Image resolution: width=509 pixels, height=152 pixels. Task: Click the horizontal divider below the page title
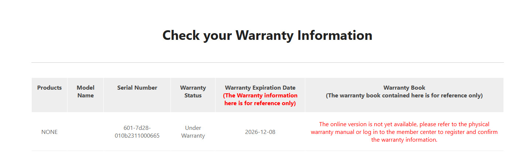pyautogui.click(x=267, y=63)
